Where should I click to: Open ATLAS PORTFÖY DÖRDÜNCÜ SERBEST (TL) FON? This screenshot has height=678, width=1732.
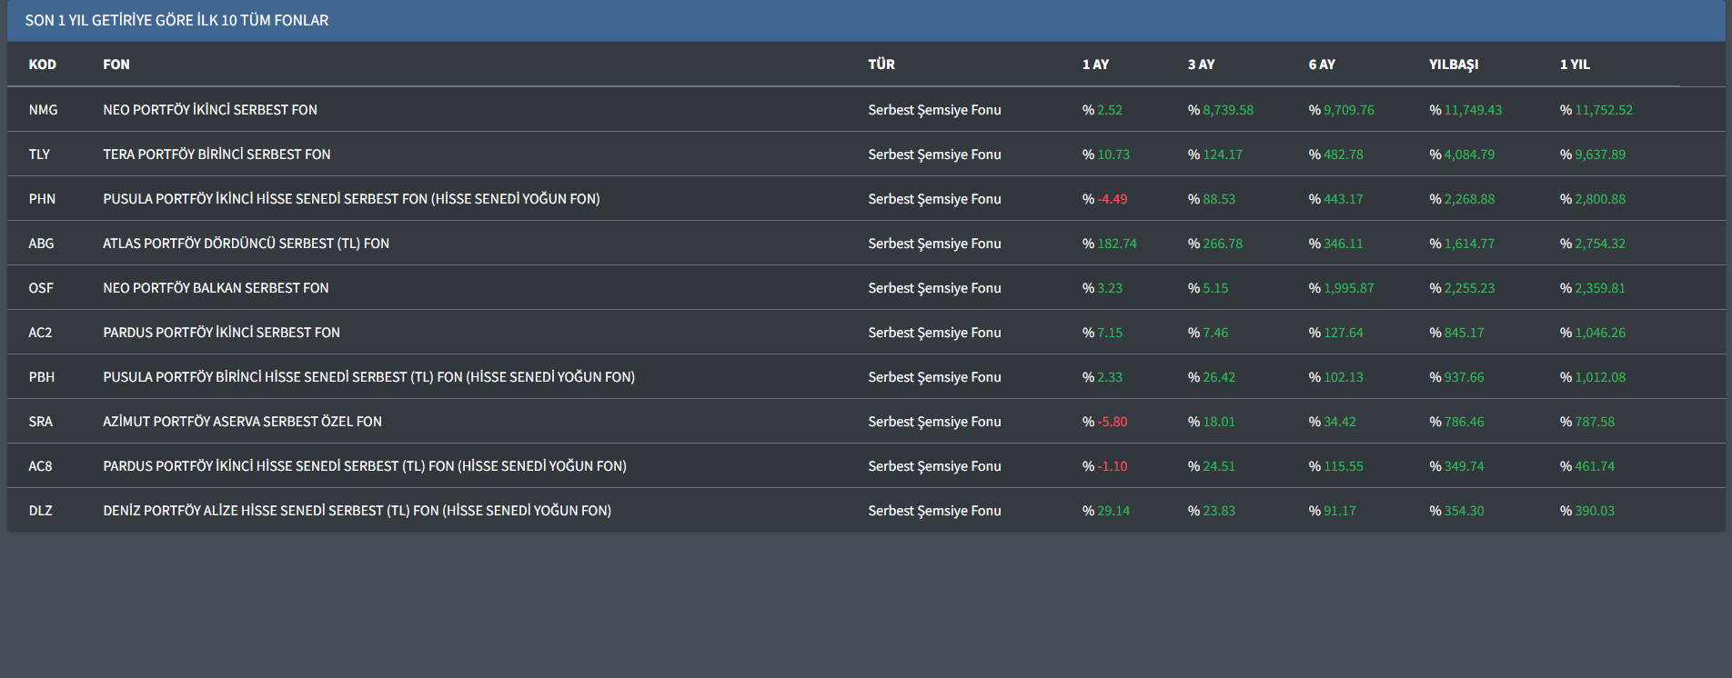pos(246,244)
